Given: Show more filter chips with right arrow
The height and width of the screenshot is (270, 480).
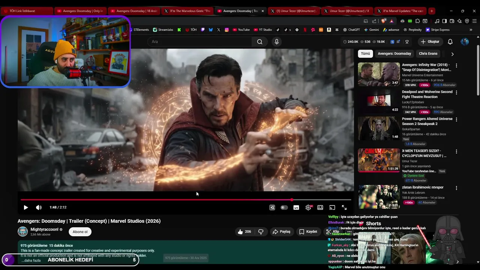Looking at the screenshot, I should tap(452, 54).
